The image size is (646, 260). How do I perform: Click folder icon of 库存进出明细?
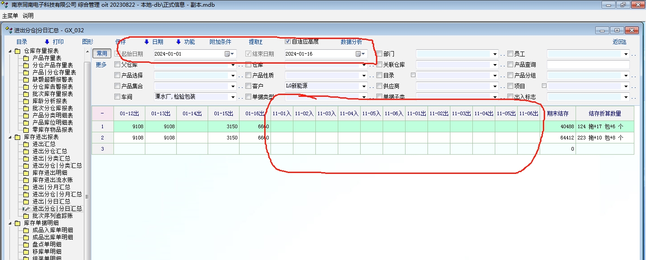tap(26, 173)
